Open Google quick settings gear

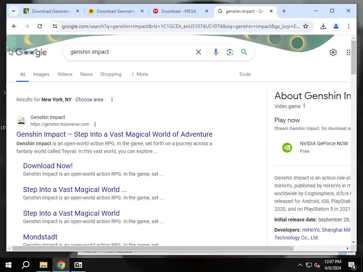pos(333,52)
